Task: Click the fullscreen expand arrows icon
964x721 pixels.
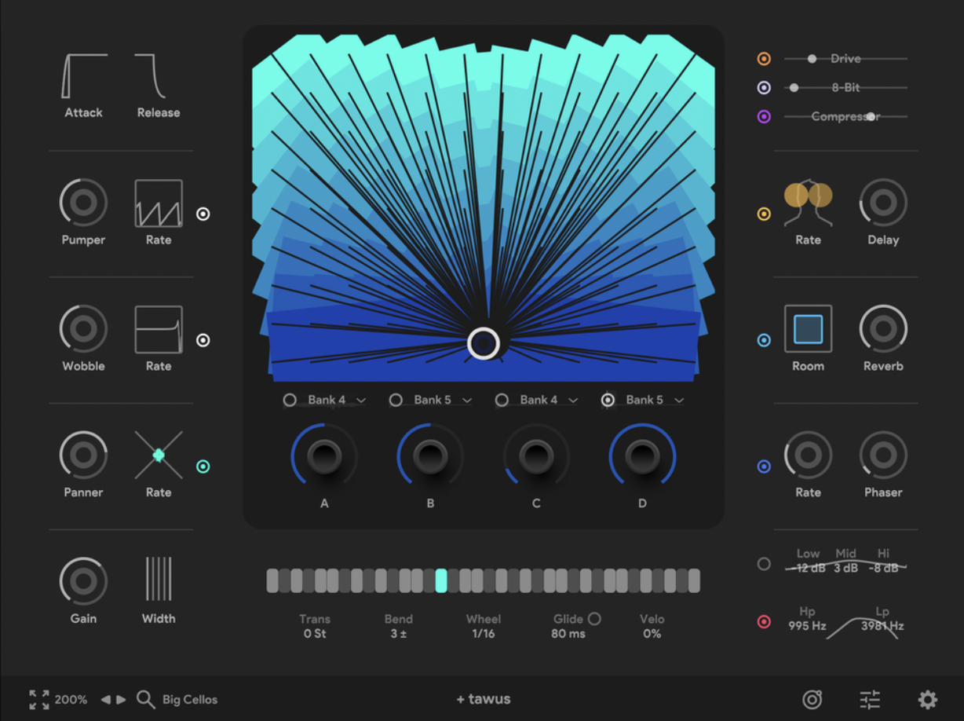Action: pyautogui.click(x=39, y=699)
